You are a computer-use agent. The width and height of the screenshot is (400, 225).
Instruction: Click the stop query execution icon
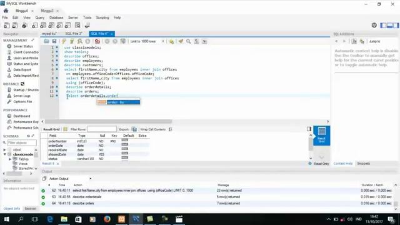87,41
